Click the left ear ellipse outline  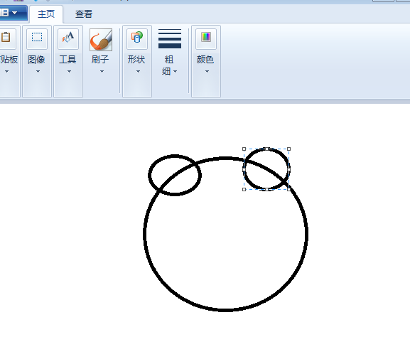pos(150,176)
